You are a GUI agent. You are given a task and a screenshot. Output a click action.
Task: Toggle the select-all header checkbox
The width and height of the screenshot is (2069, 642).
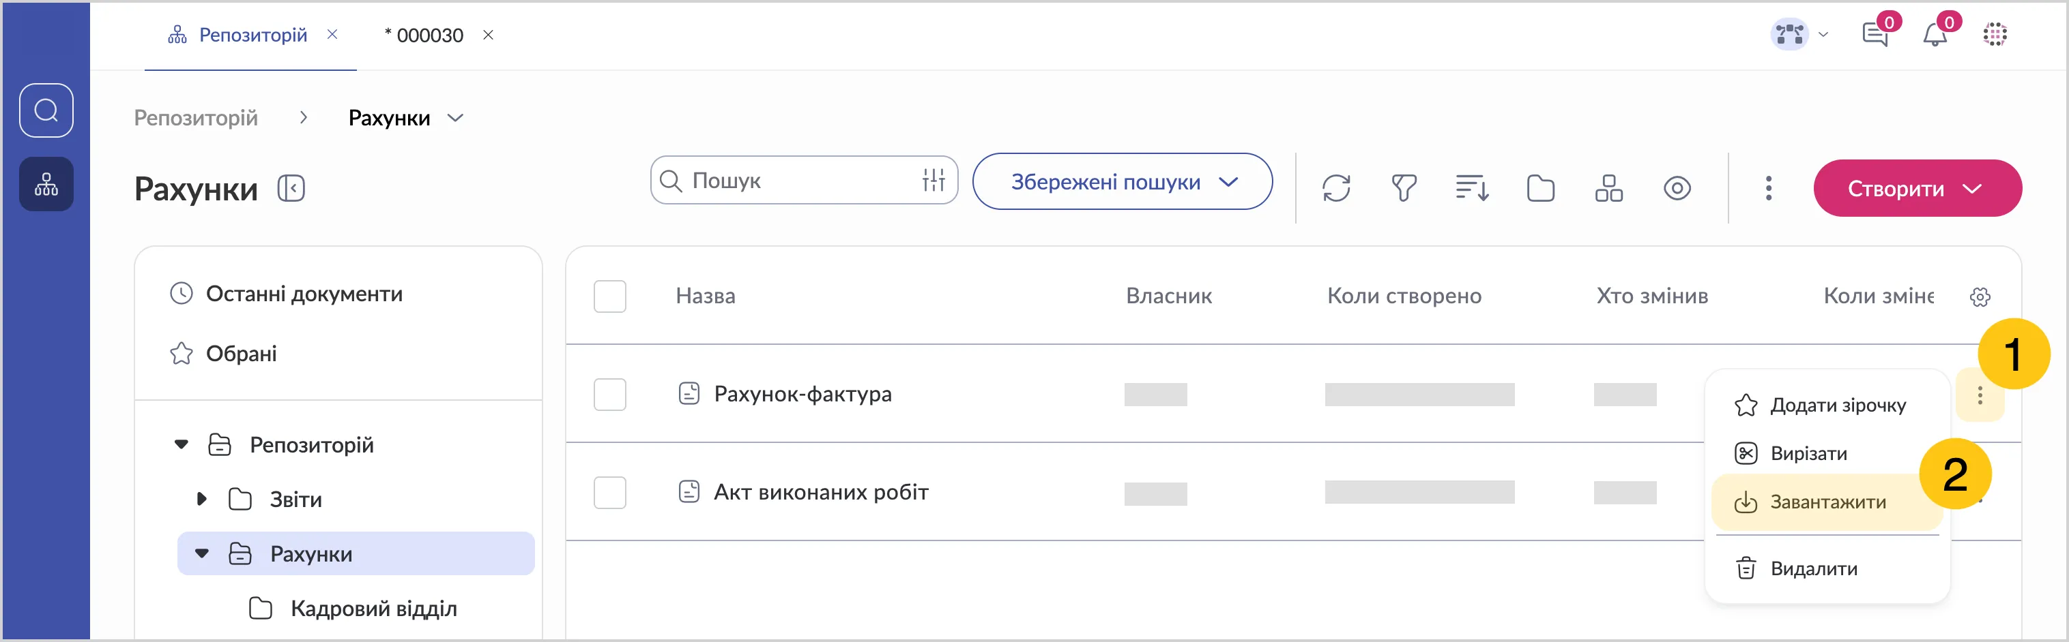coord(609,297)
